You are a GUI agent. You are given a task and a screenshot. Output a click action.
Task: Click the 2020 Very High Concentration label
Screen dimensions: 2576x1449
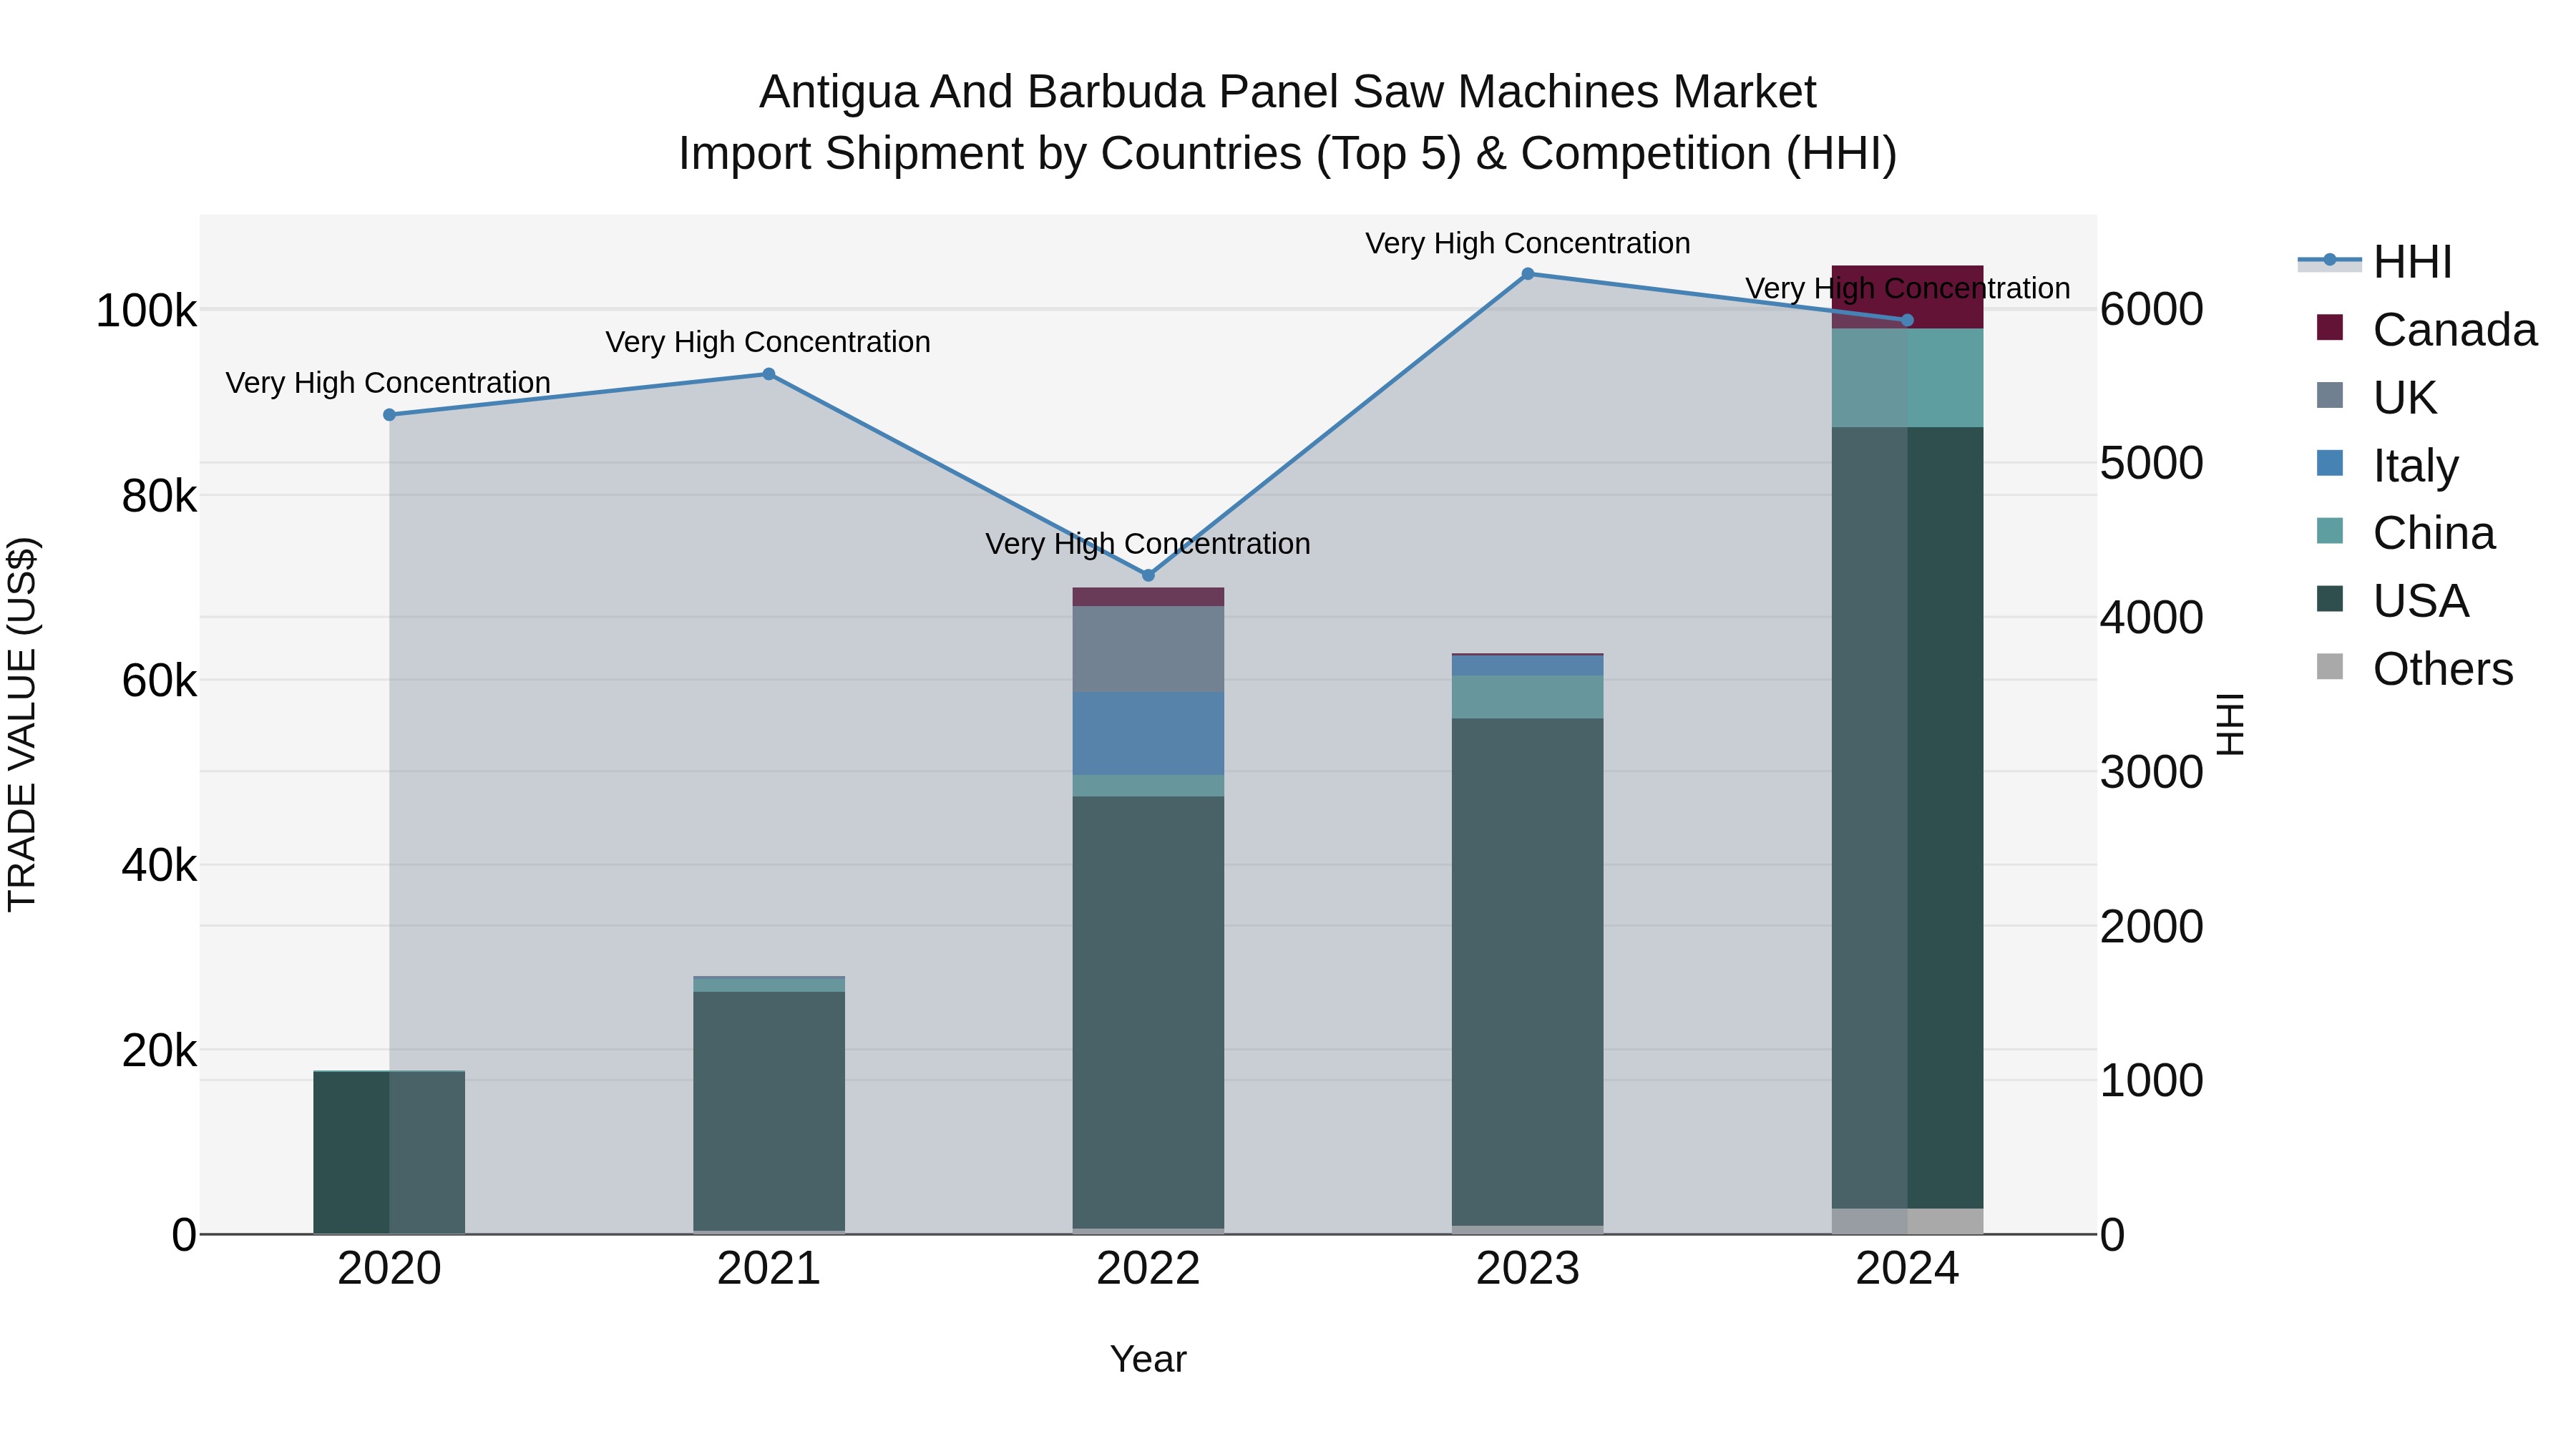point(388,383)
